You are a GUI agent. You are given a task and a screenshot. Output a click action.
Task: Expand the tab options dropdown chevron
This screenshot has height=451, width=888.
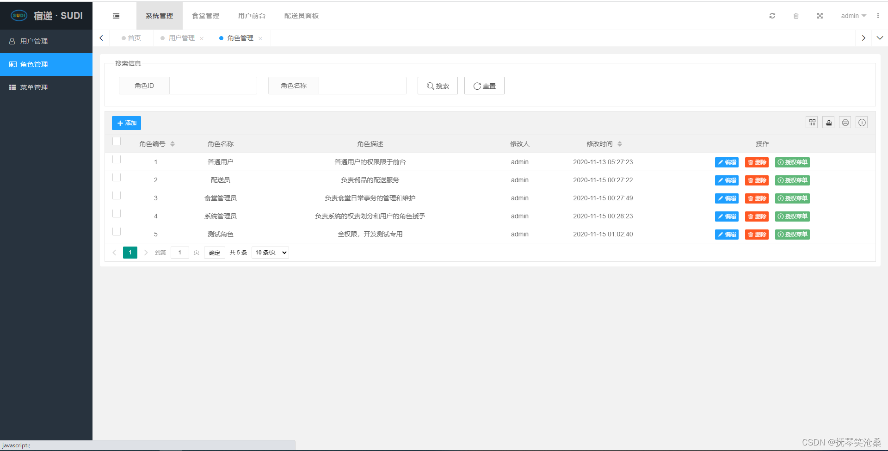pos(880,38)
